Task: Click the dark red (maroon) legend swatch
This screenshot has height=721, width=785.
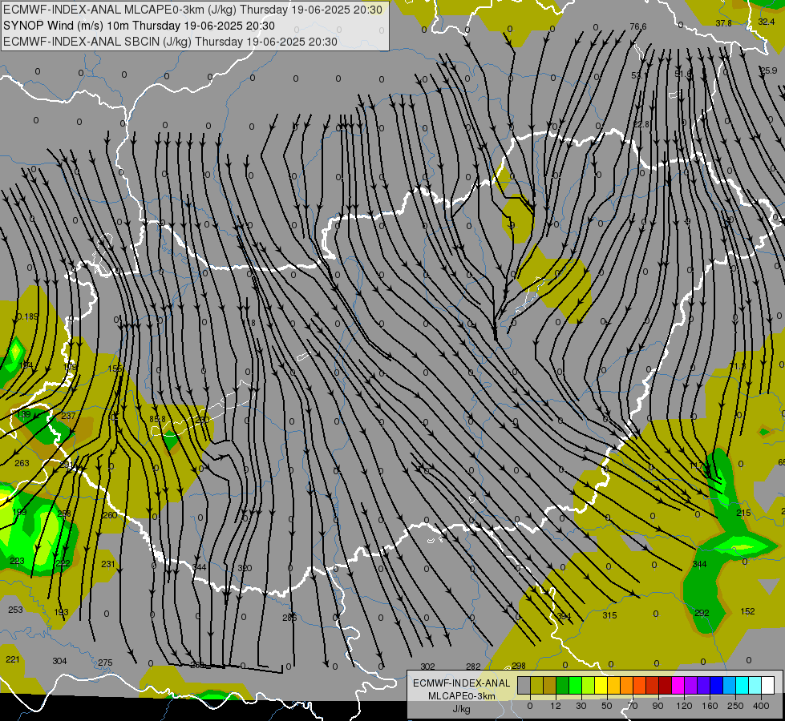Action: 665,685
